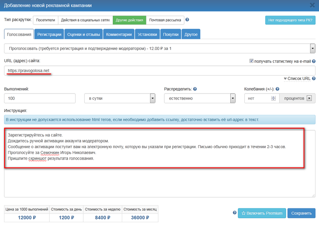The width and height of the screenshot is (319, 226).
Task: Click help icon next to promotion type buttons
Action: (187, 20)
